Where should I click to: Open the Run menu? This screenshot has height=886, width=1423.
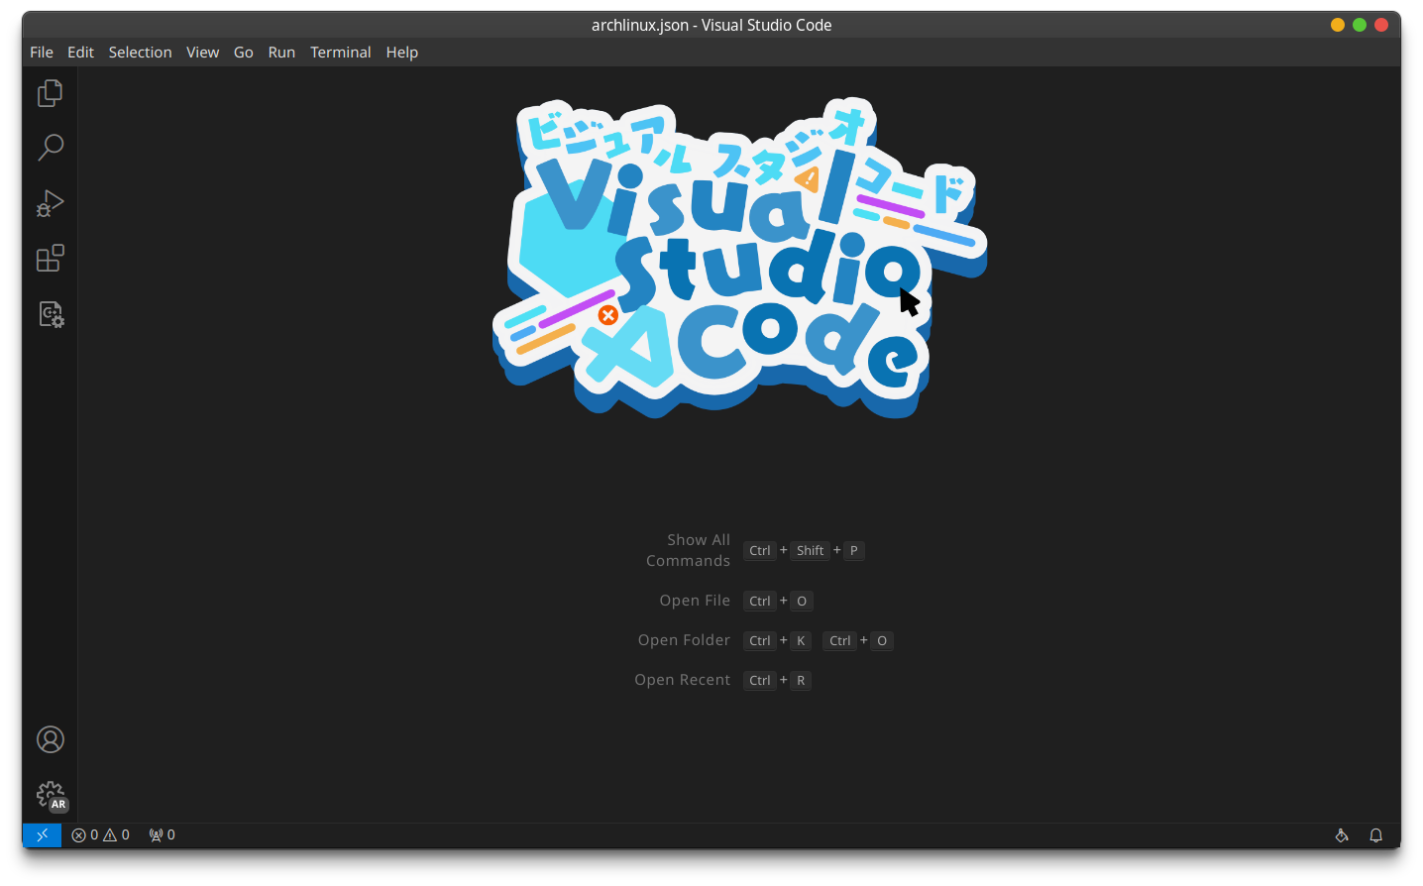(281, 53)
